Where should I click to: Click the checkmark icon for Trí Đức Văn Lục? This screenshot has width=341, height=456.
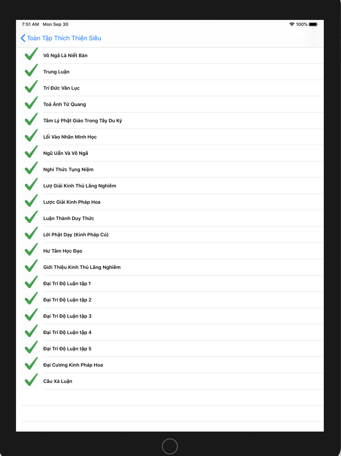(x=31, y=87)
